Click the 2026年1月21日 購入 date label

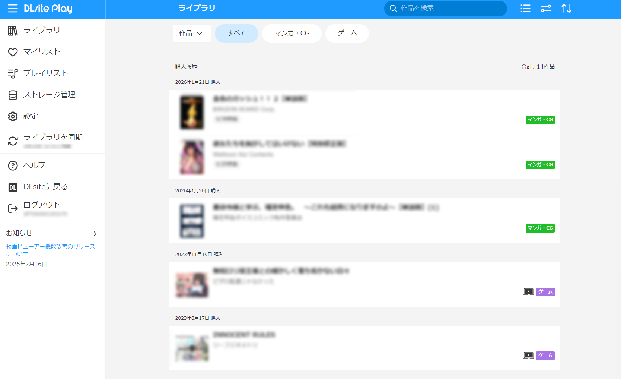(198, 82)
